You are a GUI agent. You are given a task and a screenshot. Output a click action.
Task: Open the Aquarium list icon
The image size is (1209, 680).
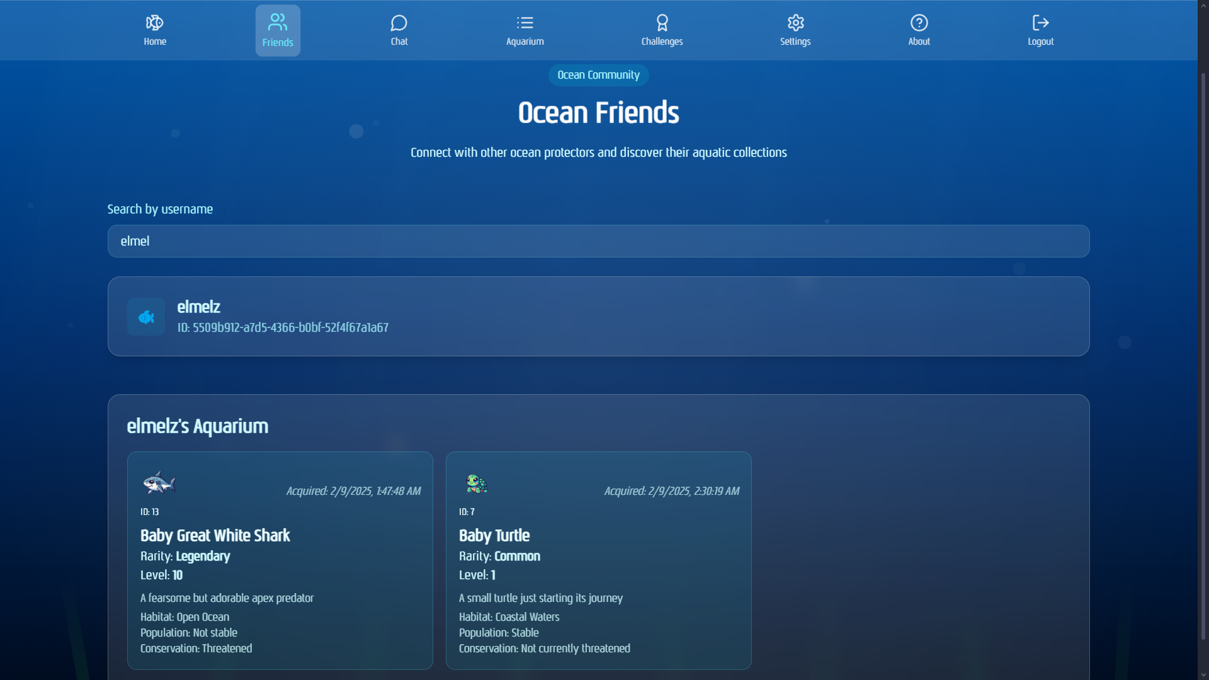(x=525, y=23)
